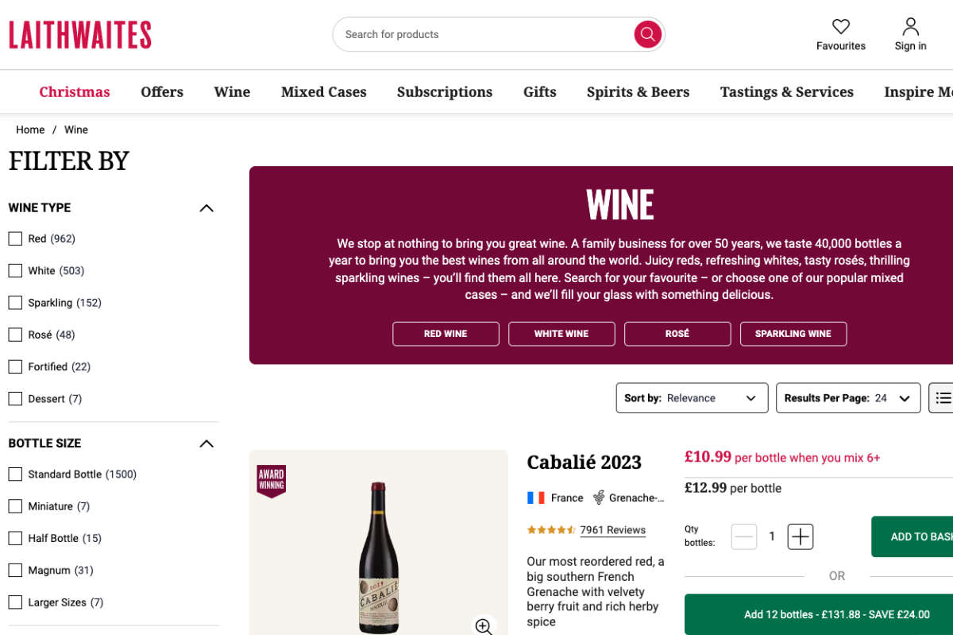This screenshot has height=635, width=953.
Task: Open the 7961 Reviews link
Action: click(612, 530)
